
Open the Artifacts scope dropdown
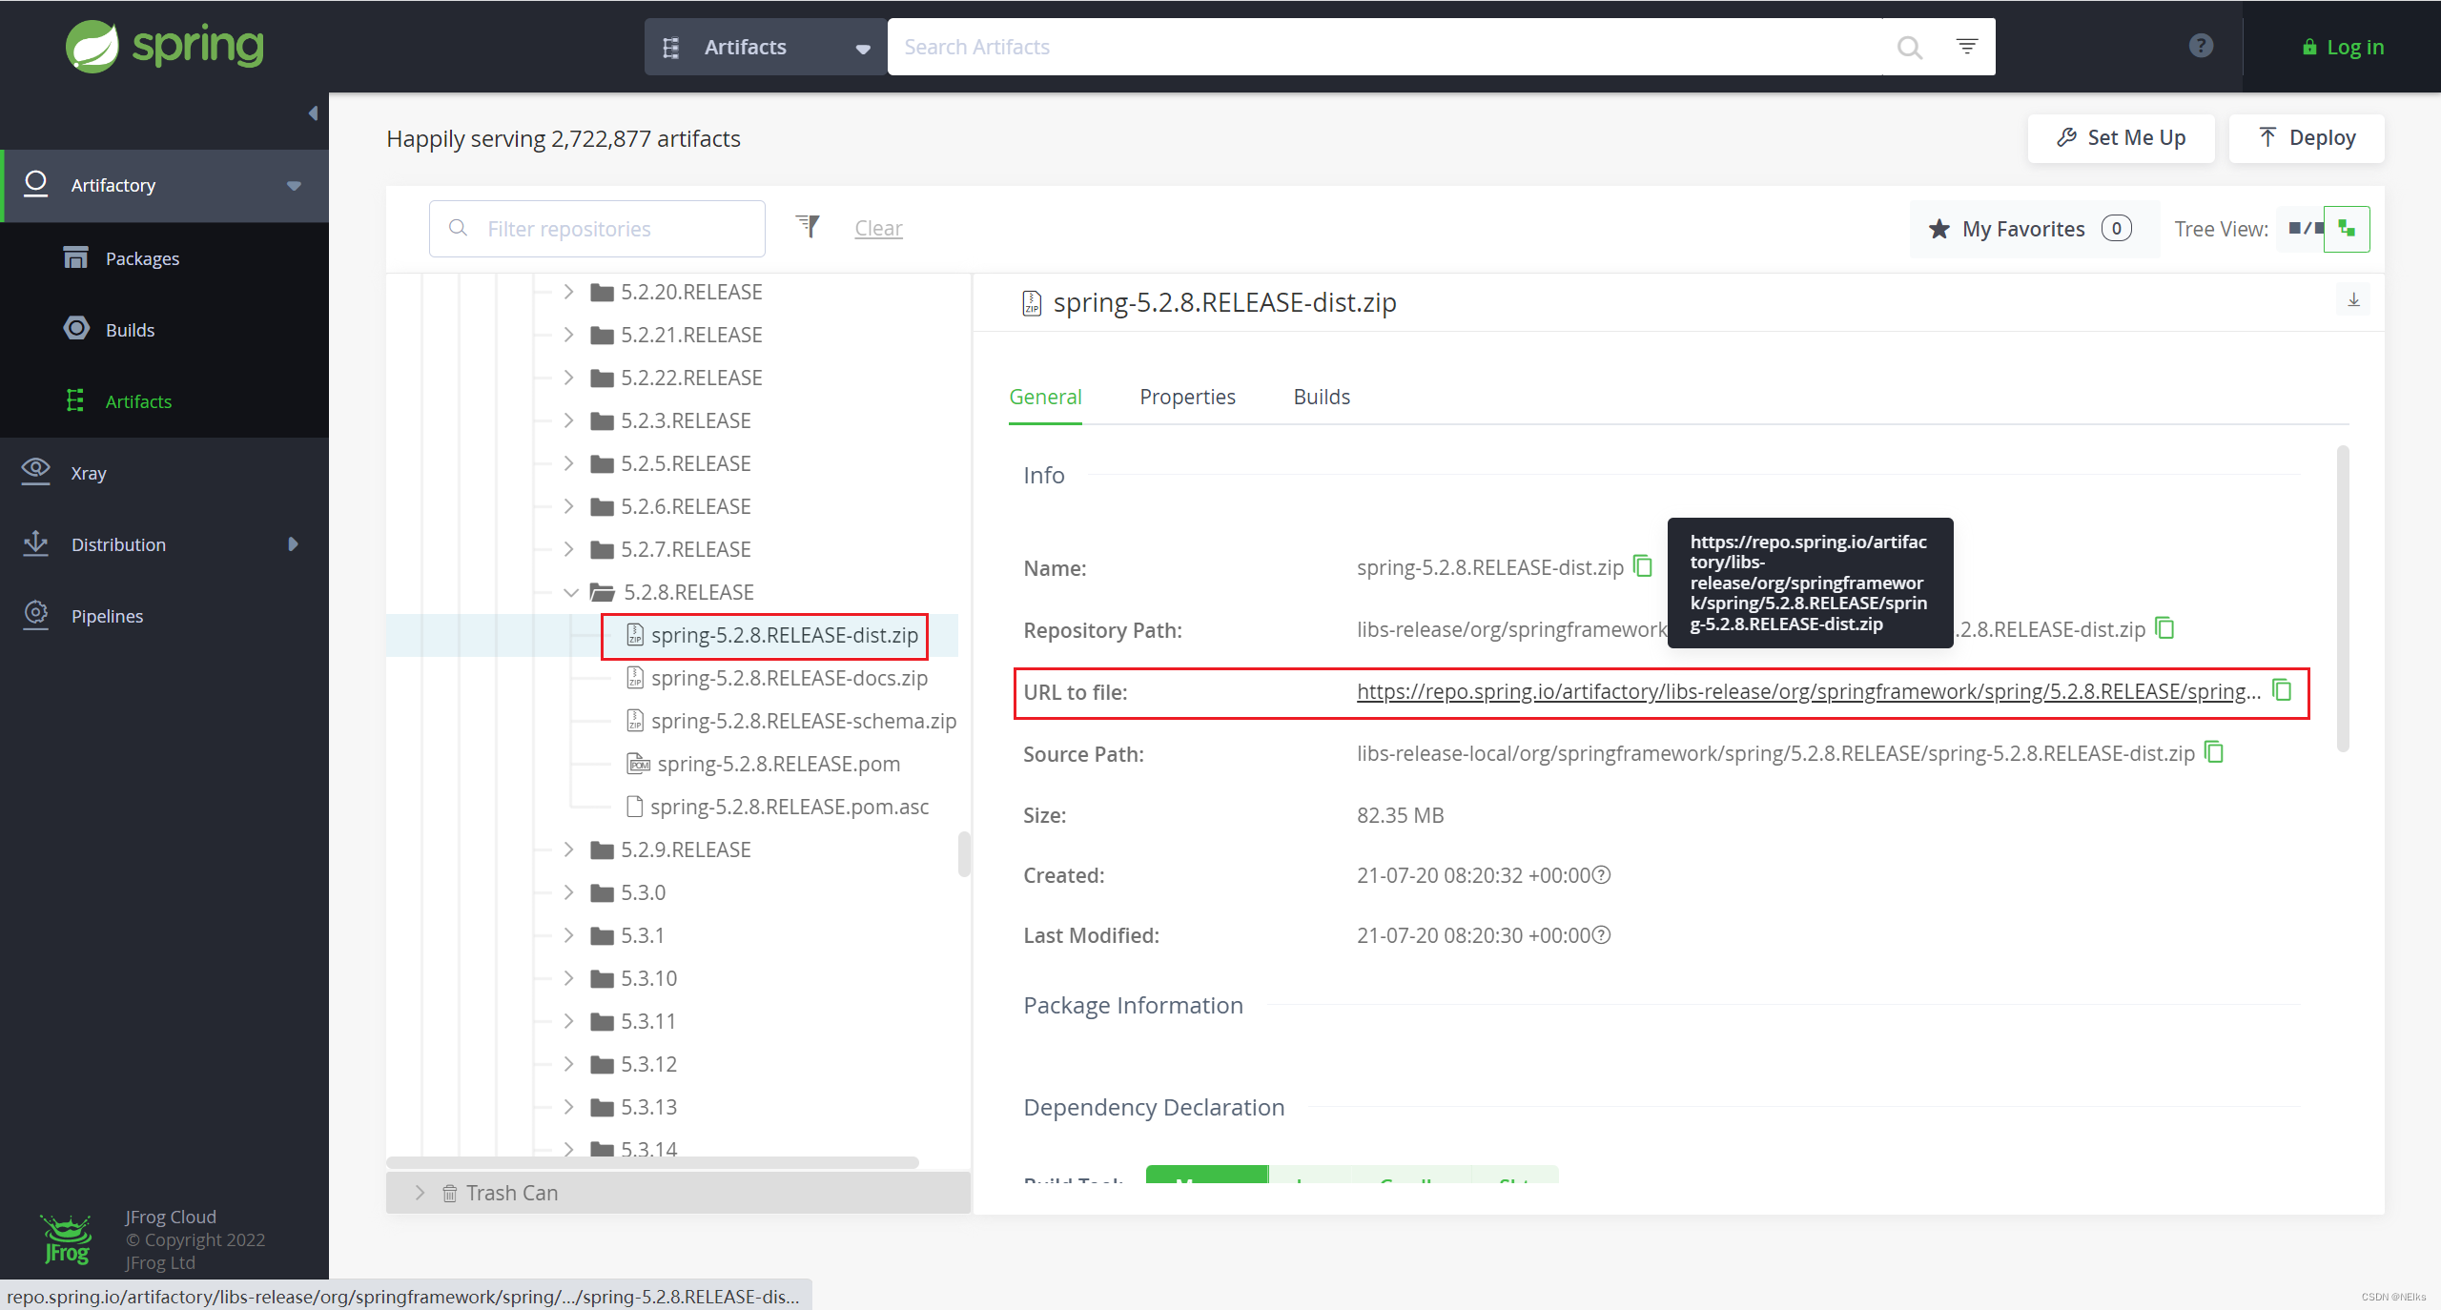(861, 47)
